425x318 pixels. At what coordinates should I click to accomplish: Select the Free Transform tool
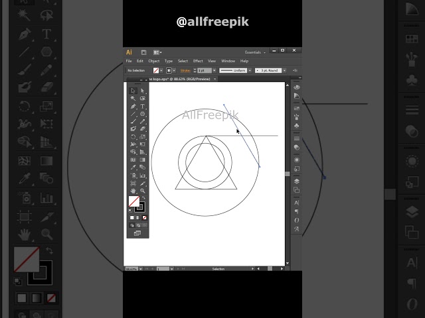143,144
